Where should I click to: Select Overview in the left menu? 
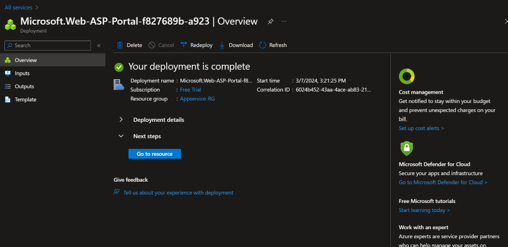point(53,60)
